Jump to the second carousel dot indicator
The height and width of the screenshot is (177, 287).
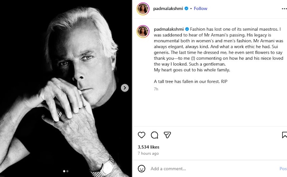pos(68,171)
